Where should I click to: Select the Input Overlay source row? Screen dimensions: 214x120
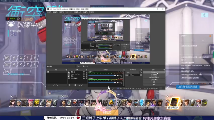[x=78, y=74]
